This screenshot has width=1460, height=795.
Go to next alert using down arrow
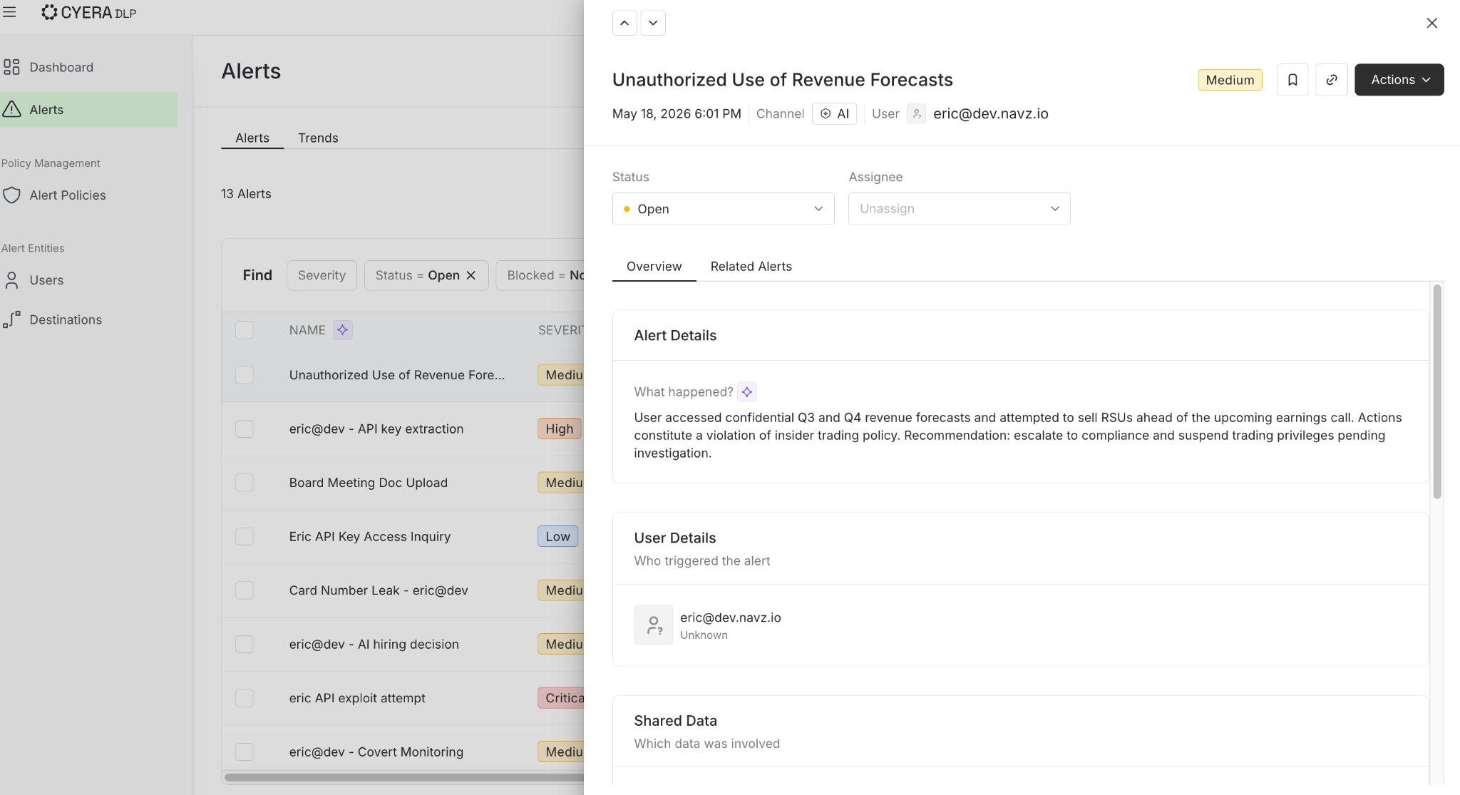(653, 23)
